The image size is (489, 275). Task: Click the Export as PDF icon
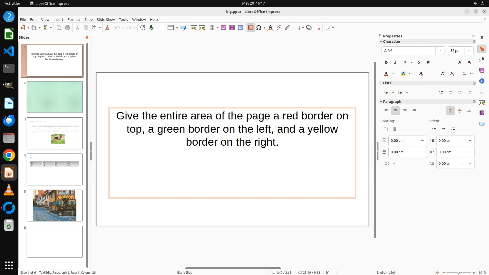point(59,28)
